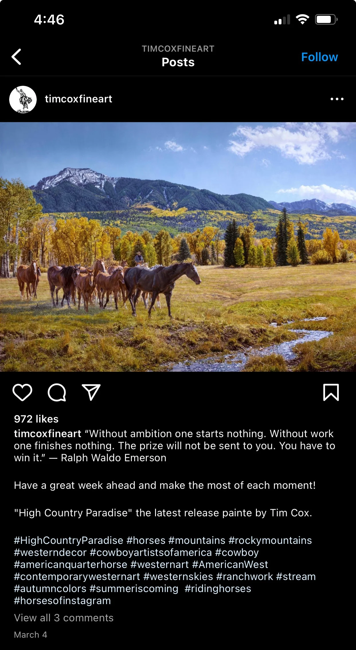Open timcoxfineart profile picture

pos(23,99)
